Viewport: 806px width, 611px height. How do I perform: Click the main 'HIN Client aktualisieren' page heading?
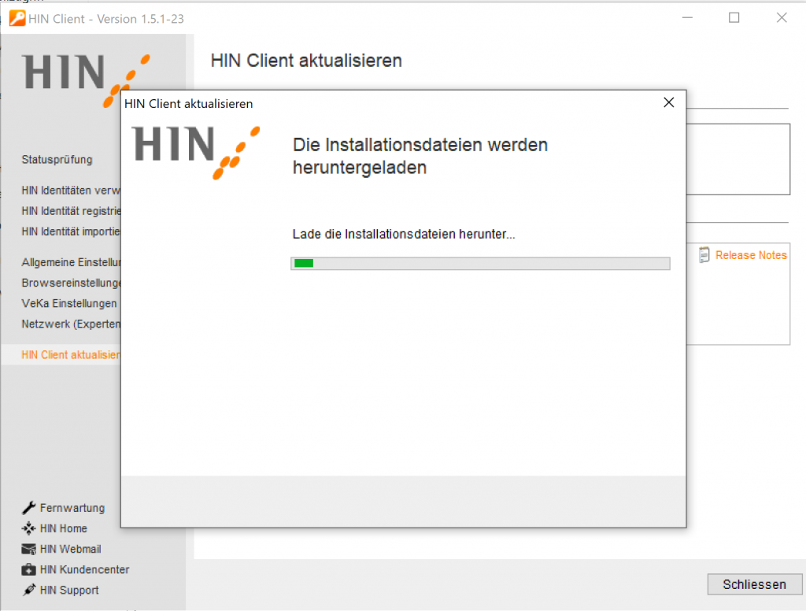306,61
